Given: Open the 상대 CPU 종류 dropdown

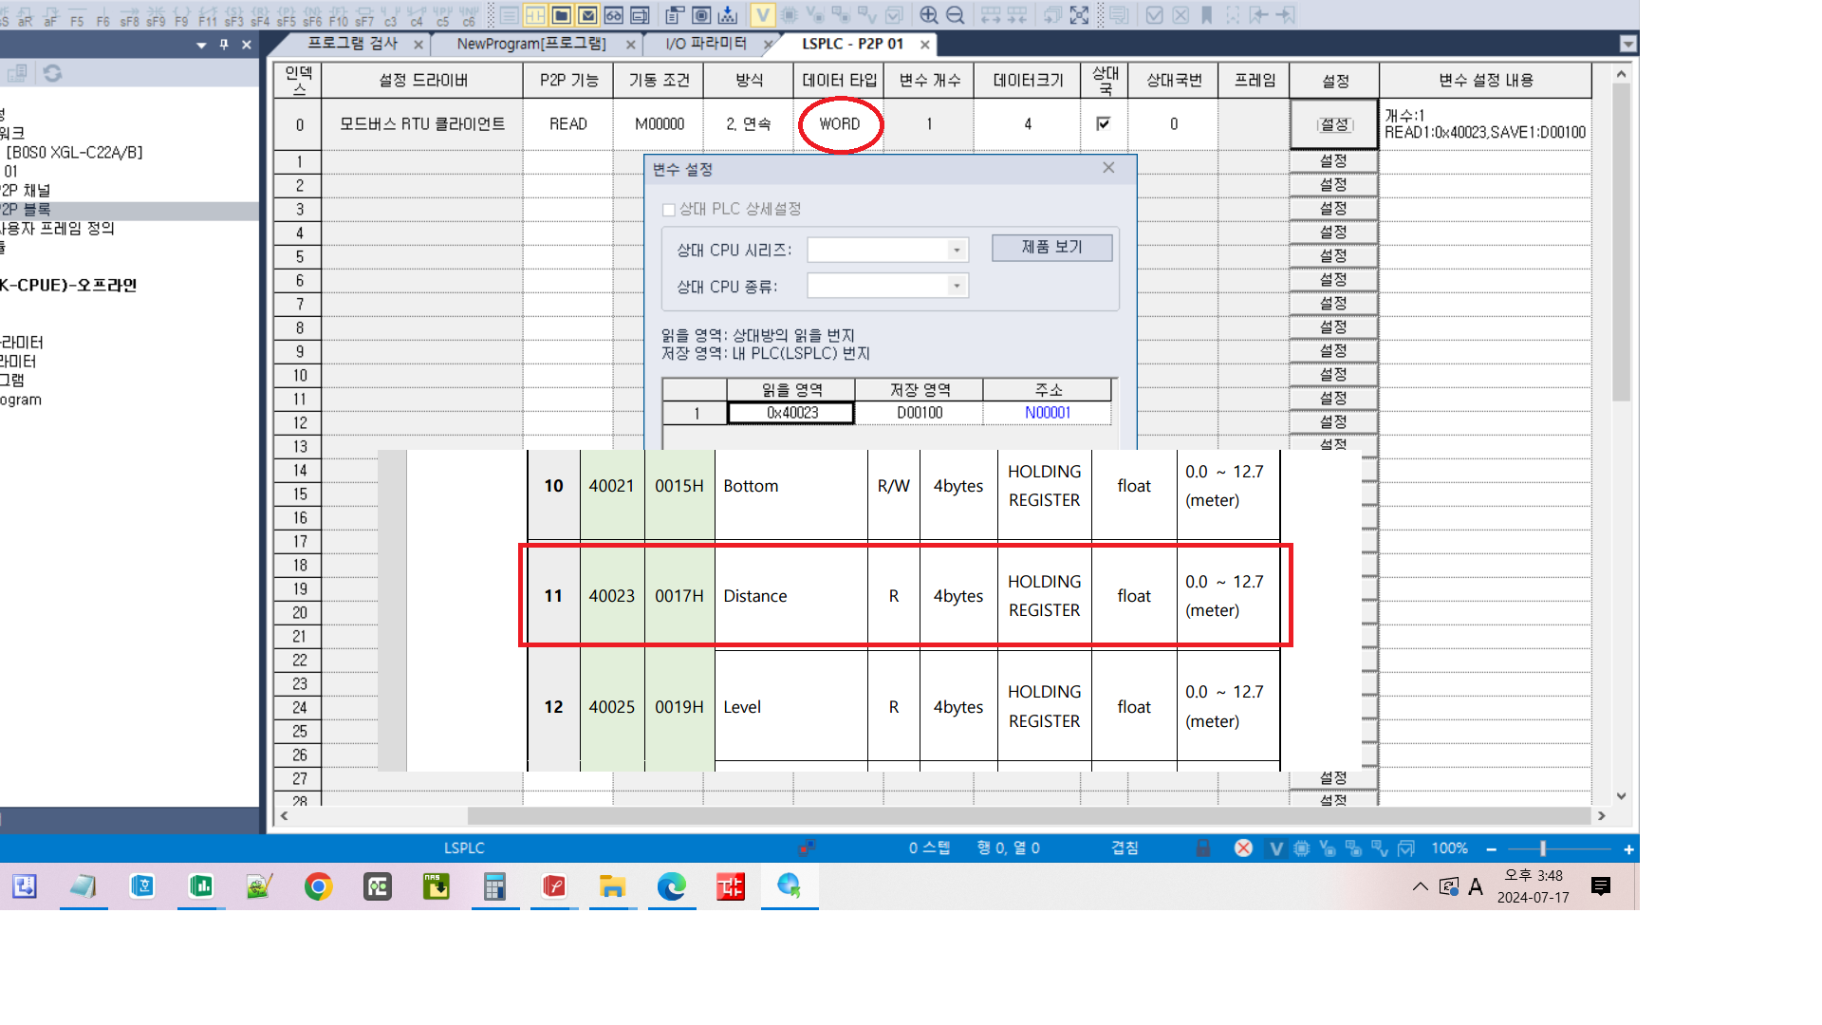Looking at the screenshot, I should click(x=956, y=286).
